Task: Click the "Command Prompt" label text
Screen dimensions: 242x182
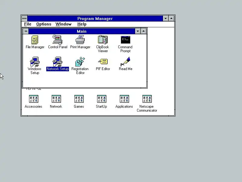Action: 125,49
